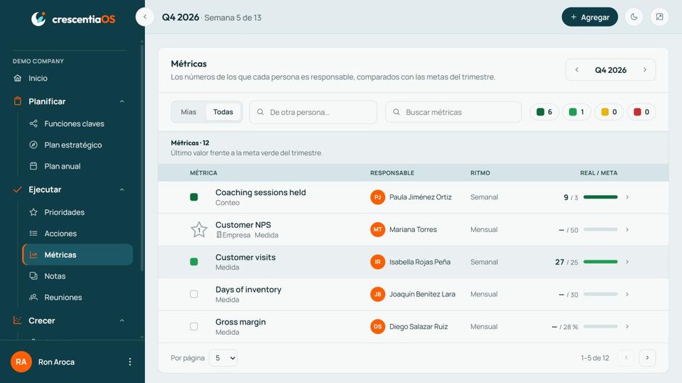This screenshot has width=682, height=383.
Task: Click the 'Buscar métricas' search field
Action: tap(453, 112)
